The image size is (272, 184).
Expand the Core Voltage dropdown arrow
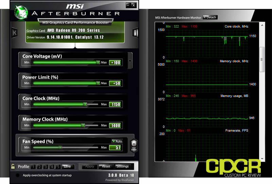pos(130,61)
